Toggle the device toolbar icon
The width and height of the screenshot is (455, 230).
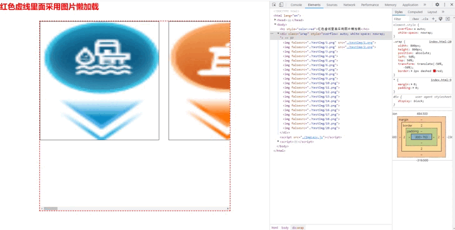coord(281,4)
